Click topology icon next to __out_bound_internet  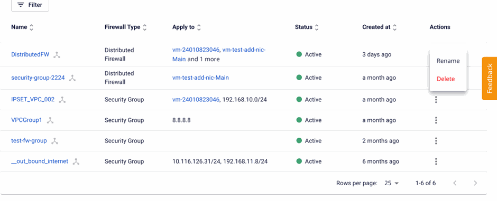click(76, 162)
